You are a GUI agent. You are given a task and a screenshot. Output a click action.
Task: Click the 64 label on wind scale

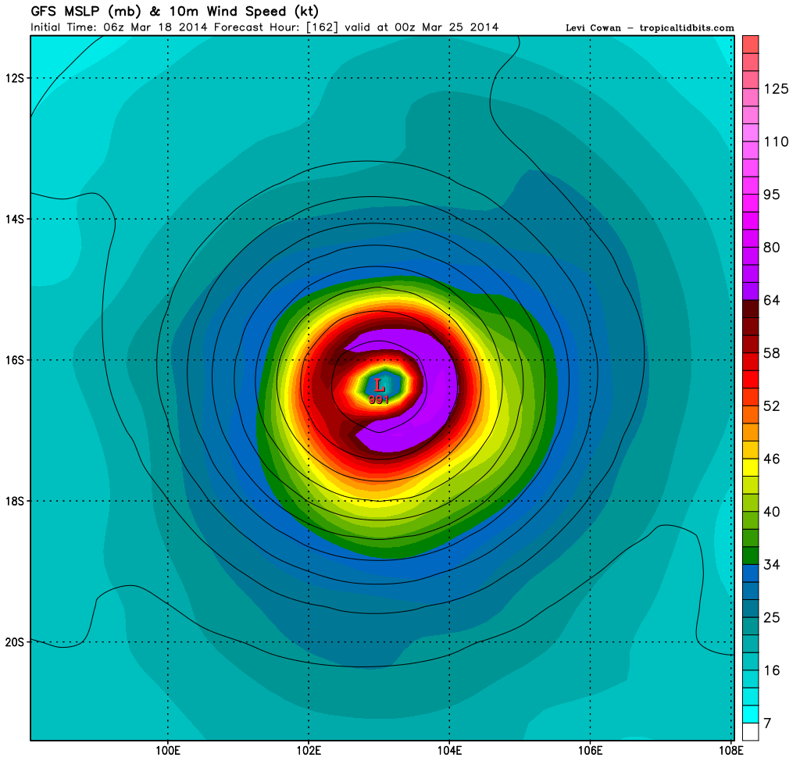tap(772, 302)
